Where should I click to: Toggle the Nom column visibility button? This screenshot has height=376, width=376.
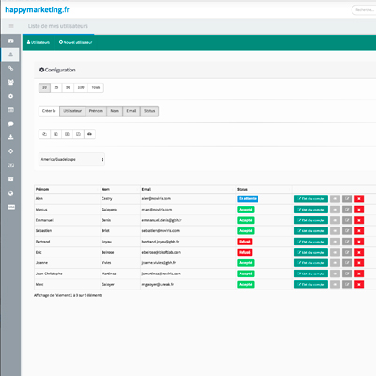point(115,111)
